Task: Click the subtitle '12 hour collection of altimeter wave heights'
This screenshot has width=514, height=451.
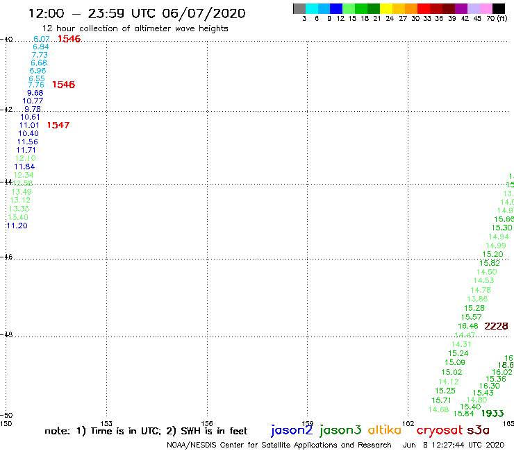Action: 135,28
